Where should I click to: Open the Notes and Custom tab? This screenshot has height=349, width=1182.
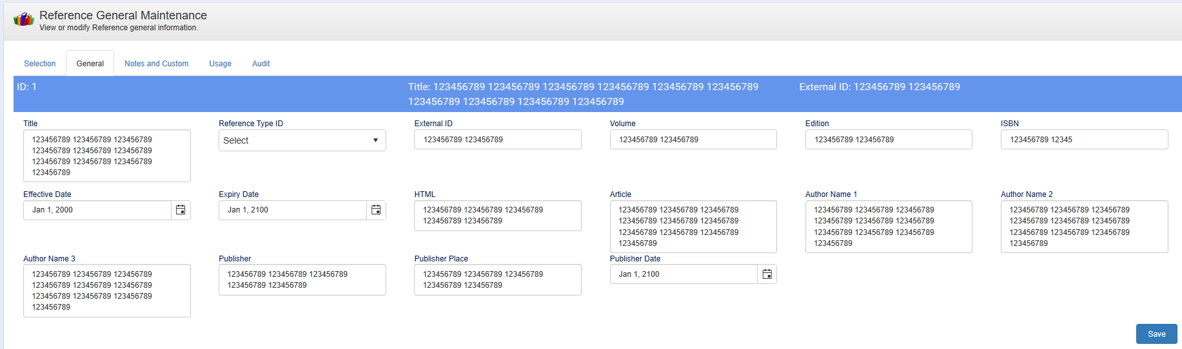[x=156, y=64]
